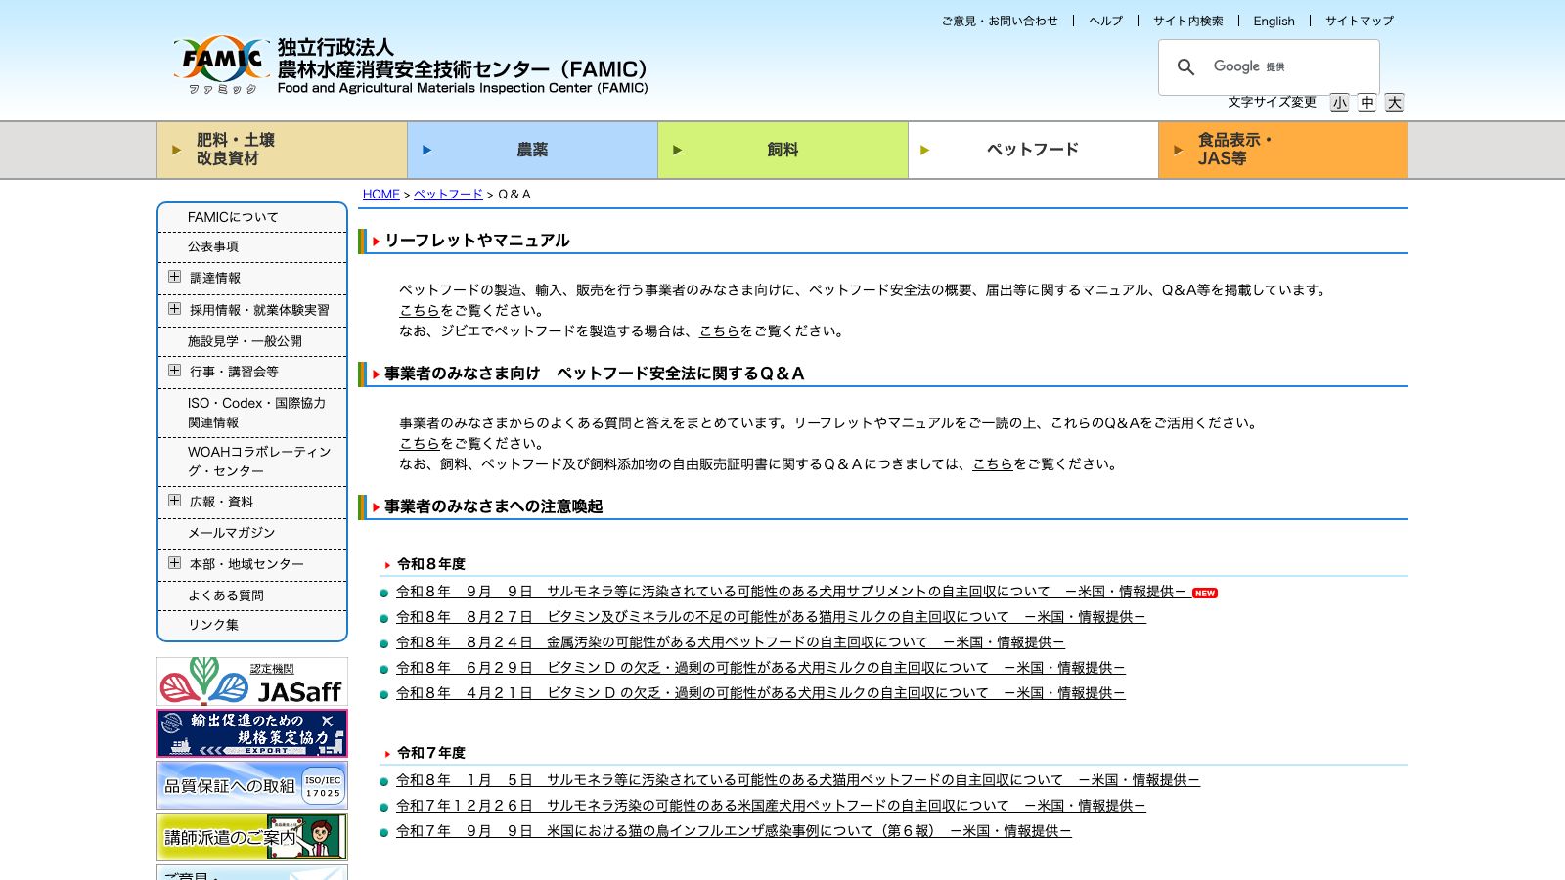Screen dimensions: 1565x880
Task: Click the こちら link under リーフレットやマニュアル heading
Action: point(420,311)
